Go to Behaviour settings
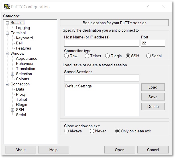Screen dimensions: 175x158 click(x=25, y=64)
